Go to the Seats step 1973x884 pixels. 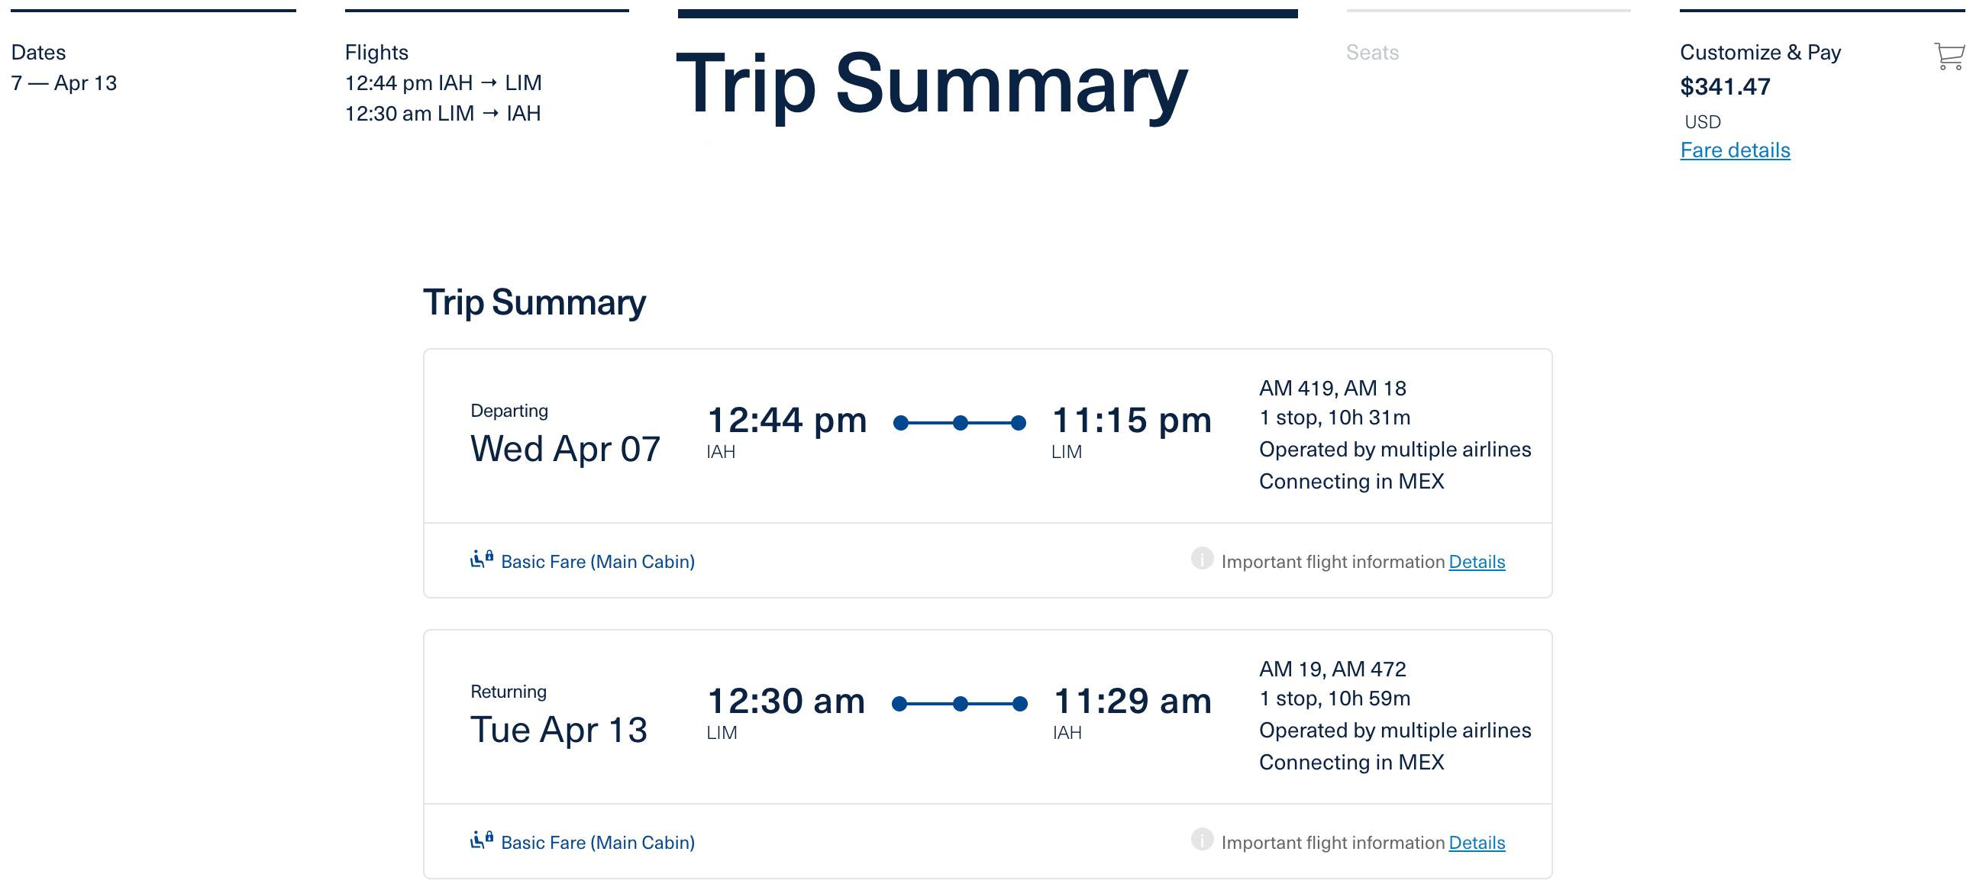(1372, 52)
